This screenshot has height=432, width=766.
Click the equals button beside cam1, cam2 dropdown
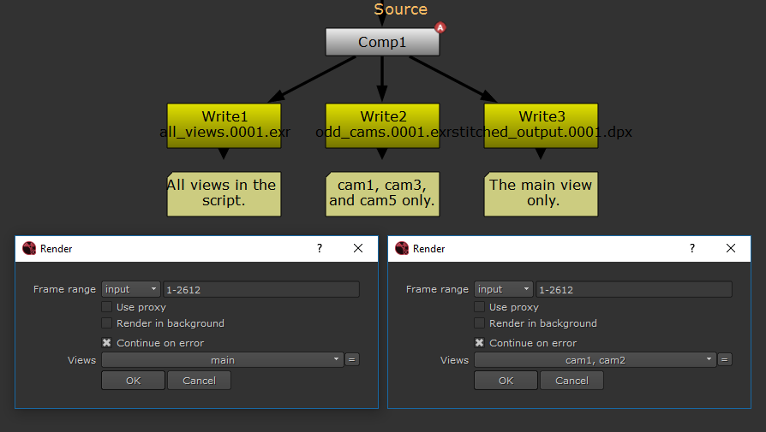pyautogui.click(x=725, y=360)
